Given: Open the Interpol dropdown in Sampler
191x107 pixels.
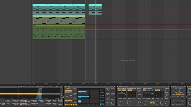Looking at the screenshot, I should coord(60,102).
